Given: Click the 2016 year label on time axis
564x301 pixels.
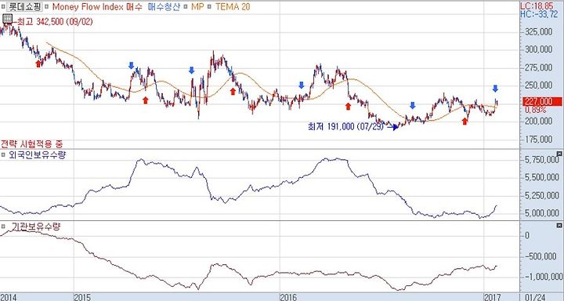Looking at the screenshot, I should coord(289,297).
